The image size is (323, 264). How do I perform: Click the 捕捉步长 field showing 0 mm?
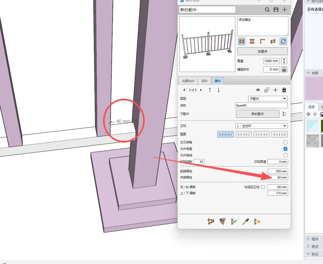coord(271,69)
